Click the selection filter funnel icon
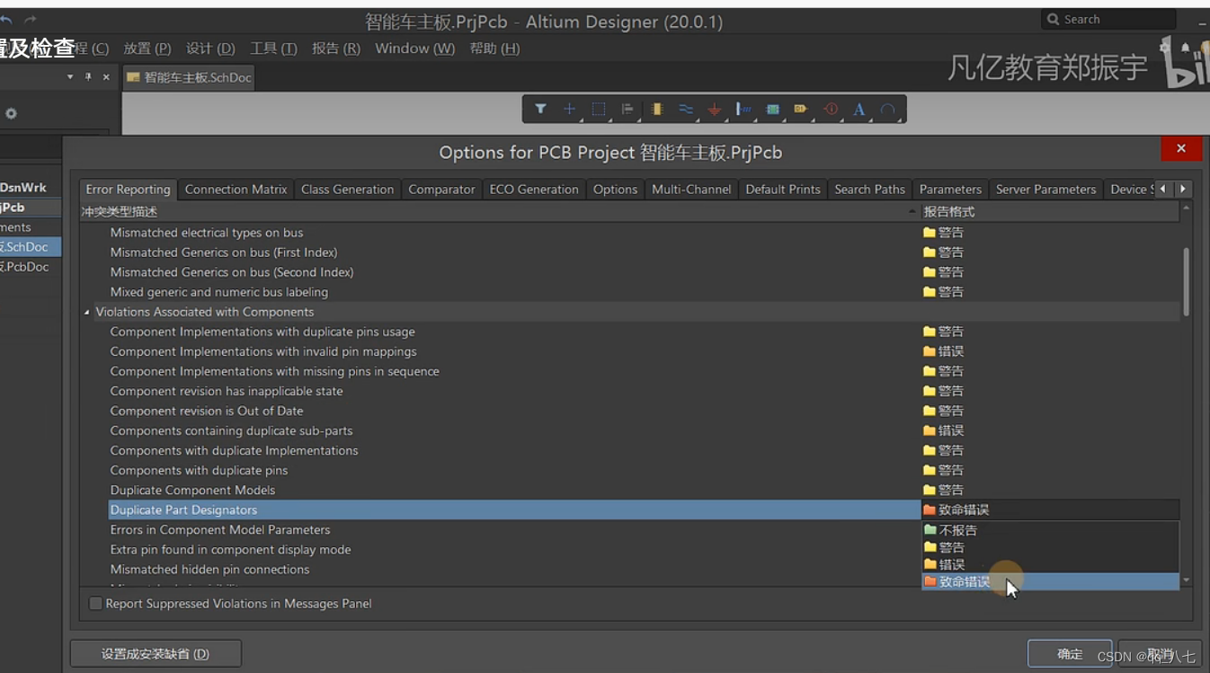The height and width of the screenshot is (673, 1210). (x=540, y=109)
